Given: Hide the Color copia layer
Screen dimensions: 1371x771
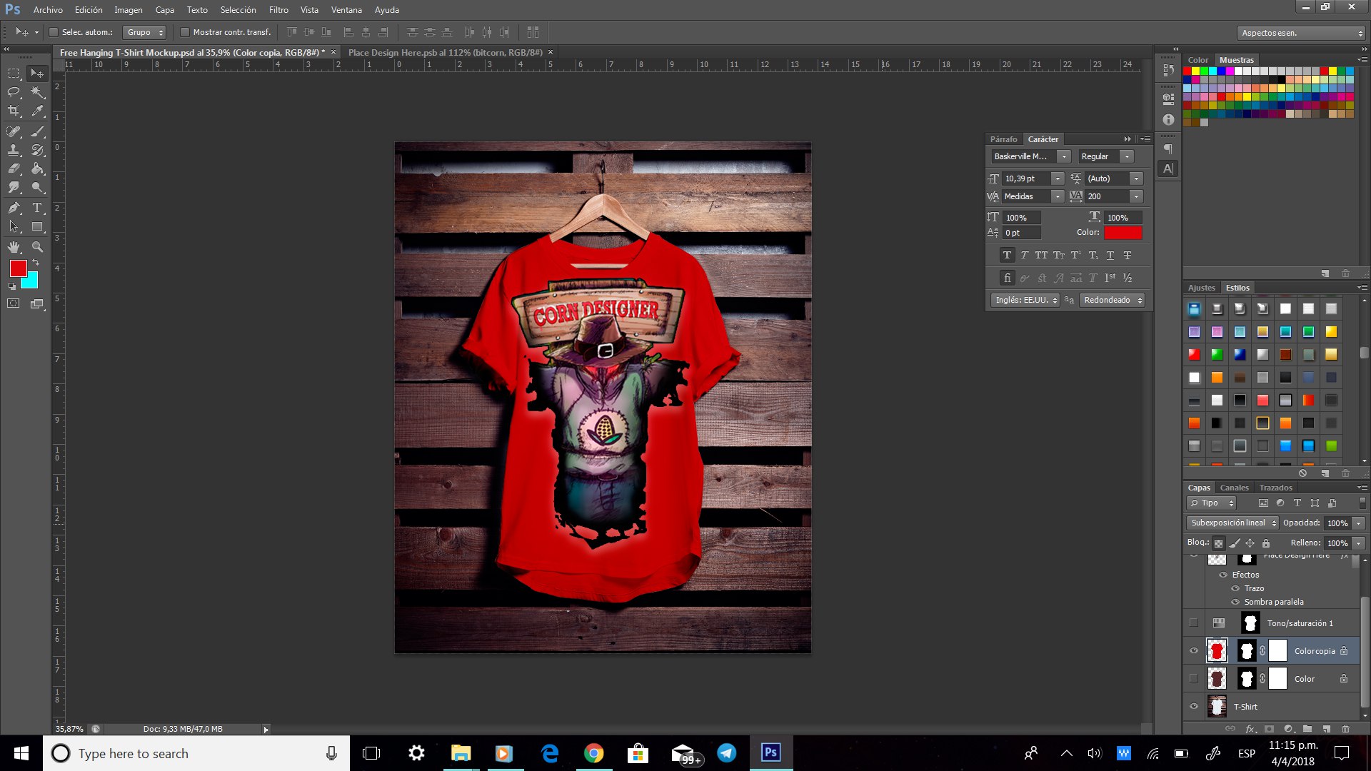Looking at the screenshot, I should coord(1193,650).
